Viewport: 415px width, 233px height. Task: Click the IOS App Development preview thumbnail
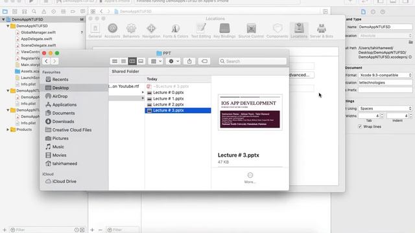click(250, 112)
